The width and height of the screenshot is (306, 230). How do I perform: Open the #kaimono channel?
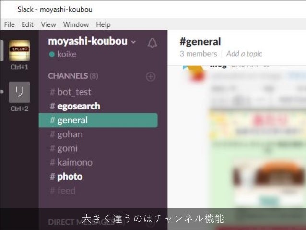click(x=98, y=163)
